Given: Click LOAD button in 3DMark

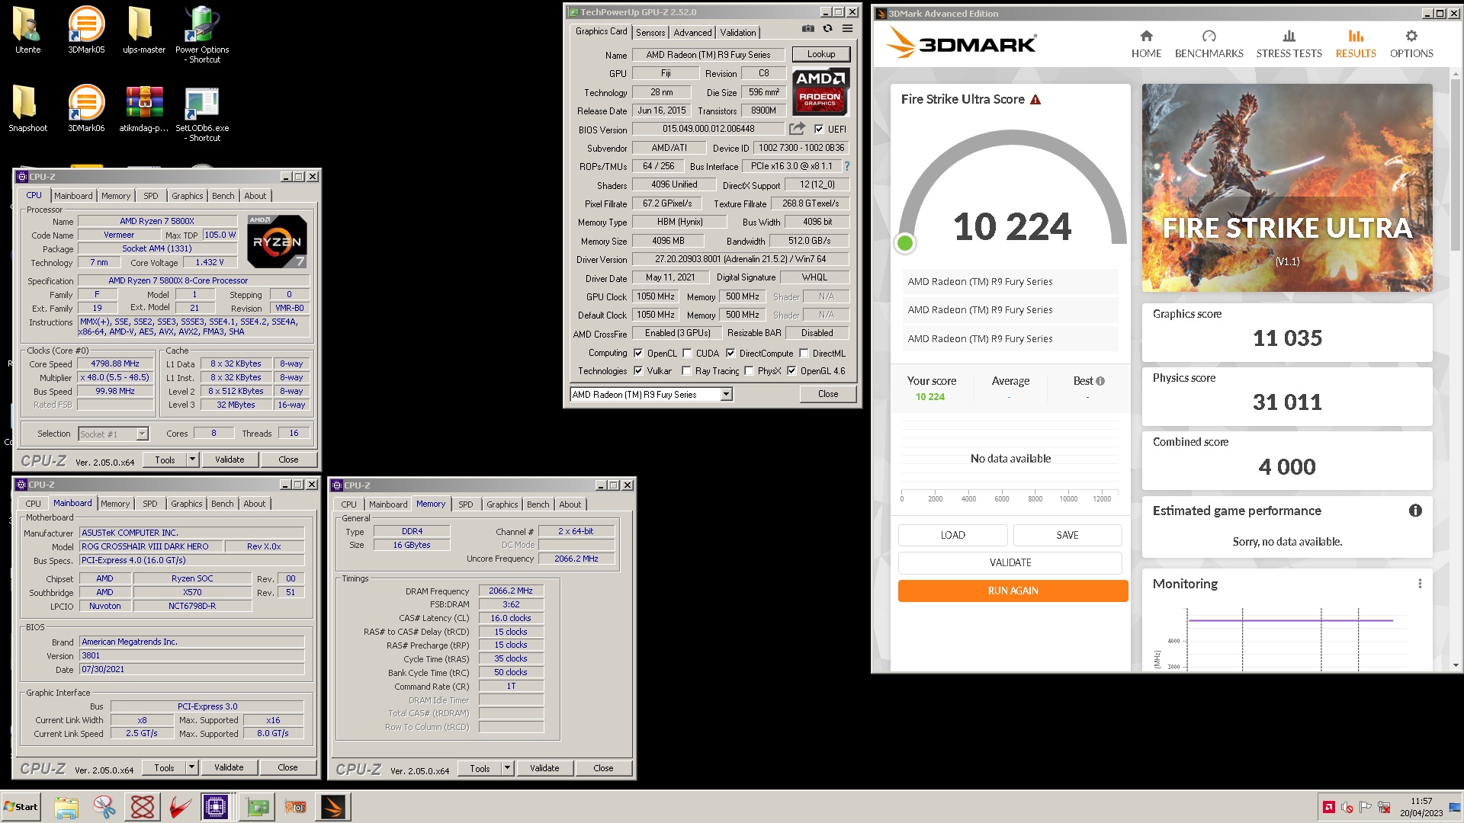Looking at the screenshot, I should (x=952, y=535).
